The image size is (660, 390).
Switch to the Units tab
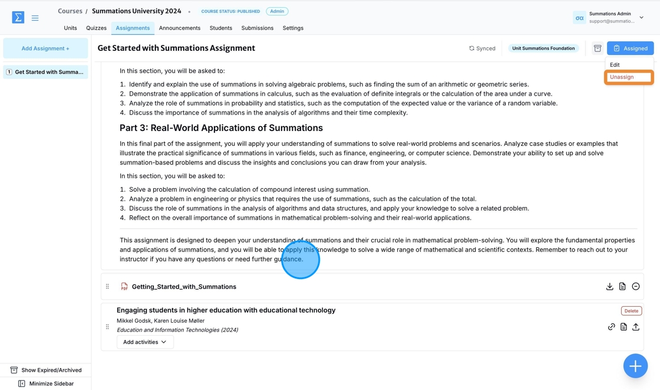(70, 28)
